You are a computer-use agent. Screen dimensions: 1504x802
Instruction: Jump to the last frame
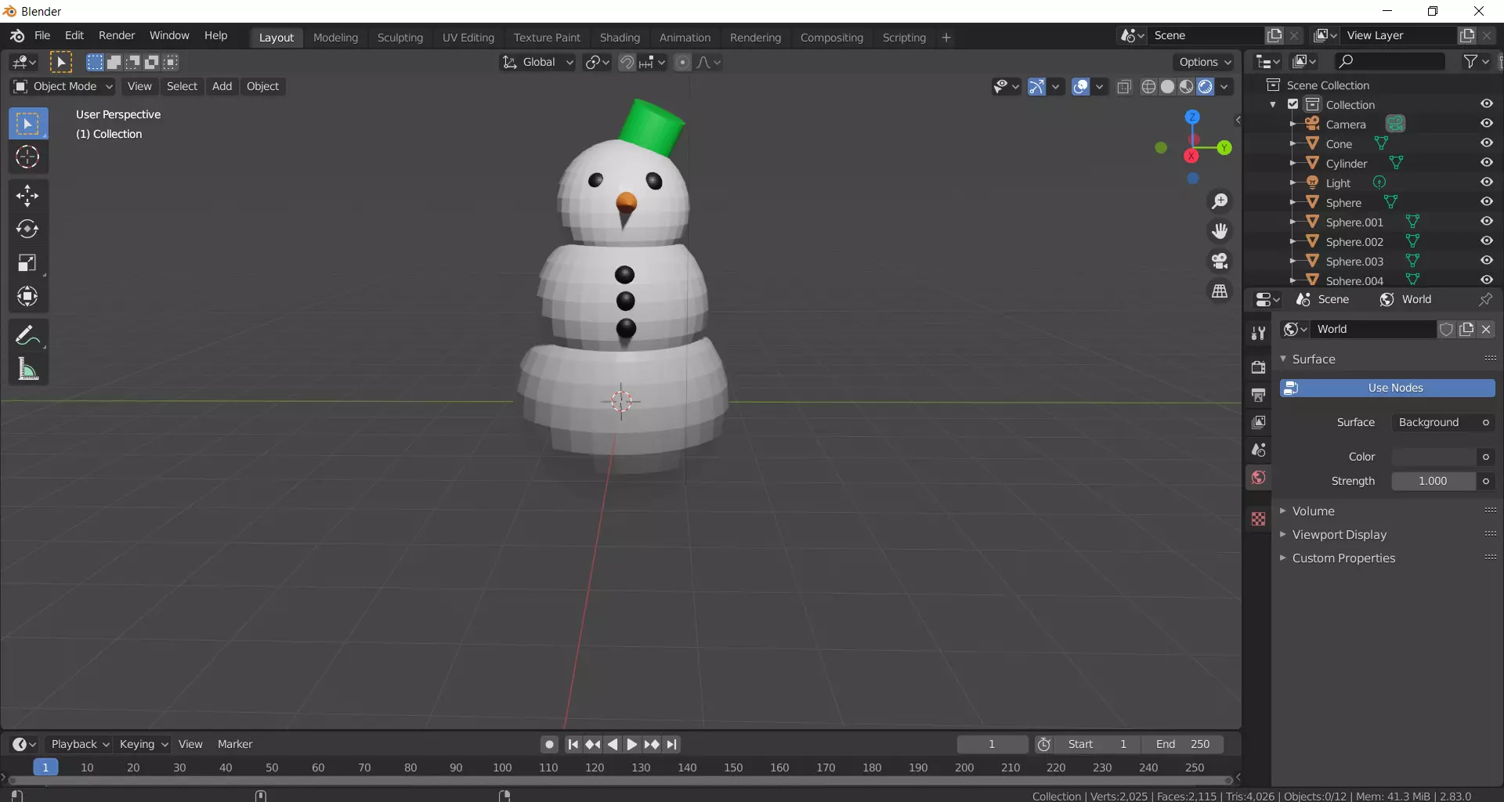[672, 744]
